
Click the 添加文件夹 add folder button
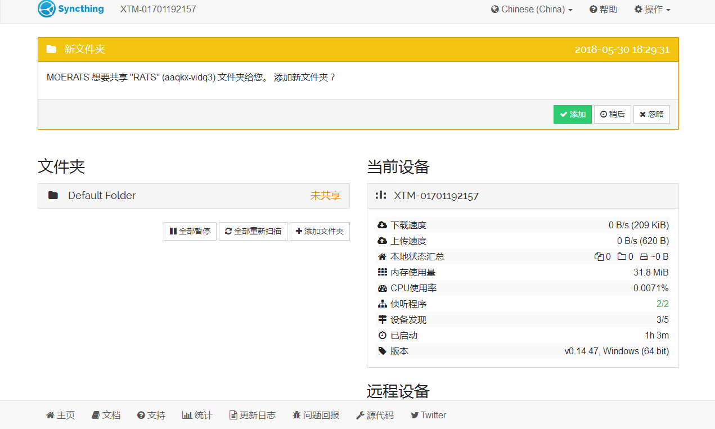point(320,231)
